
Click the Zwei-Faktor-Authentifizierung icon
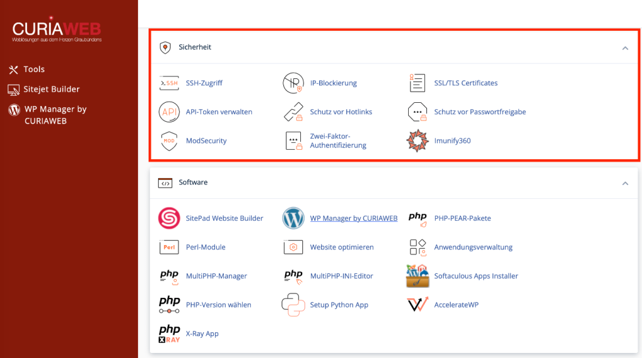(x=293, y=141)
